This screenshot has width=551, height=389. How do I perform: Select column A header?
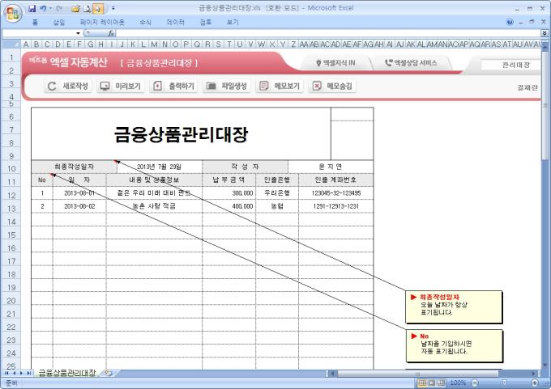26,44
